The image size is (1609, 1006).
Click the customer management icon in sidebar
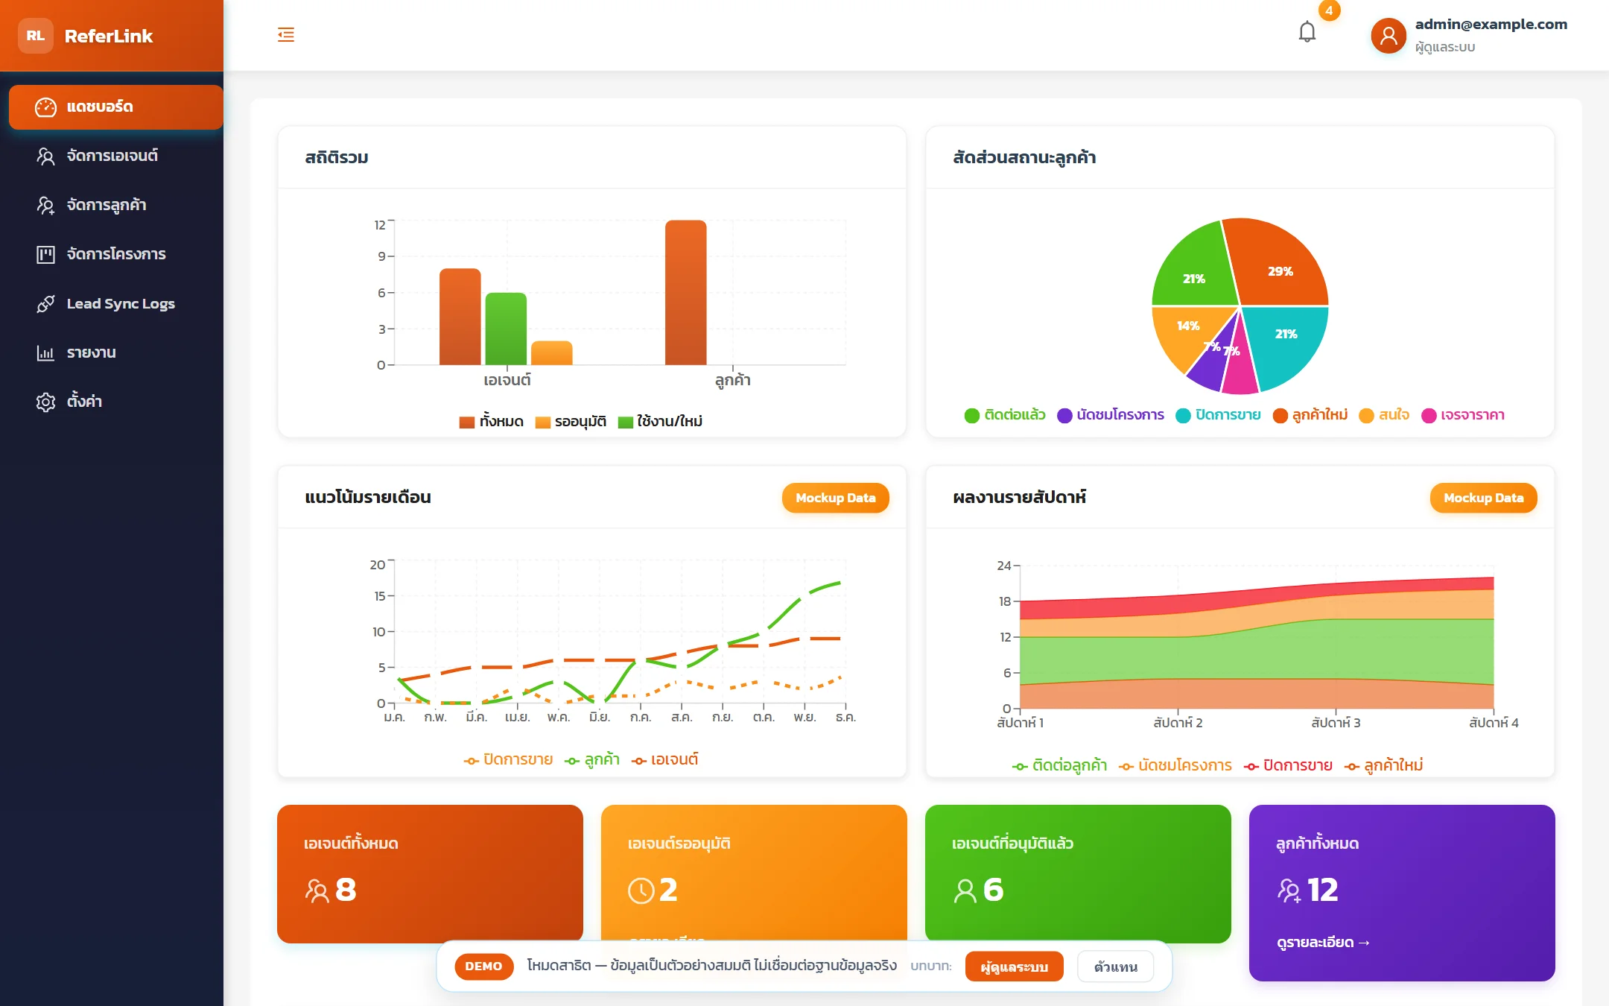(45, 205)
